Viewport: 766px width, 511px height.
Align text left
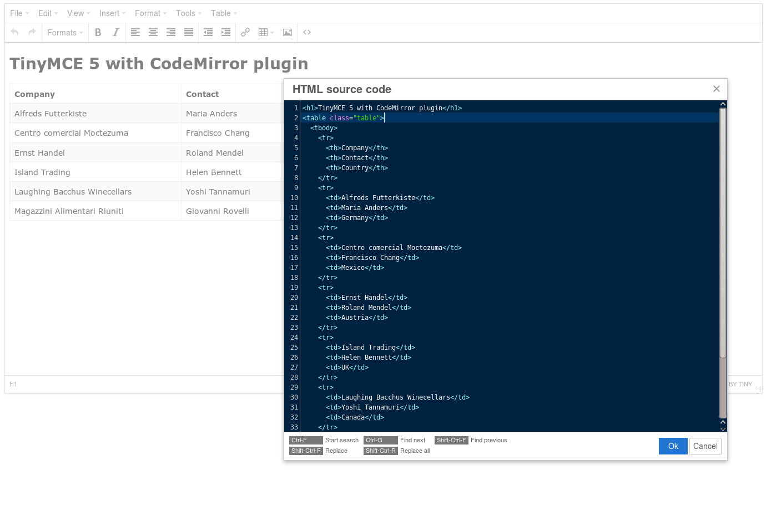tap(135, 32)
